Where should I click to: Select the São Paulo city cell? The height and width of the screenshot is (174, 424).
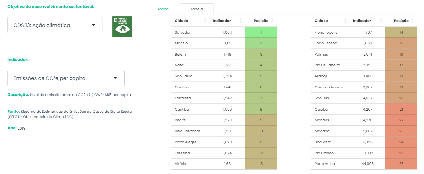click(x=190, y=76)
